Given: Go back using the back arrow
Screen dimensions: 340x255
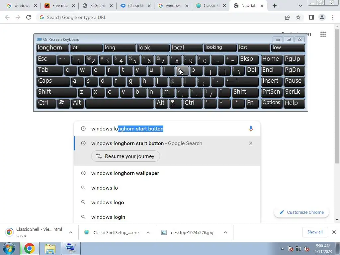Looking at the screenshot, I should [7, 17].
